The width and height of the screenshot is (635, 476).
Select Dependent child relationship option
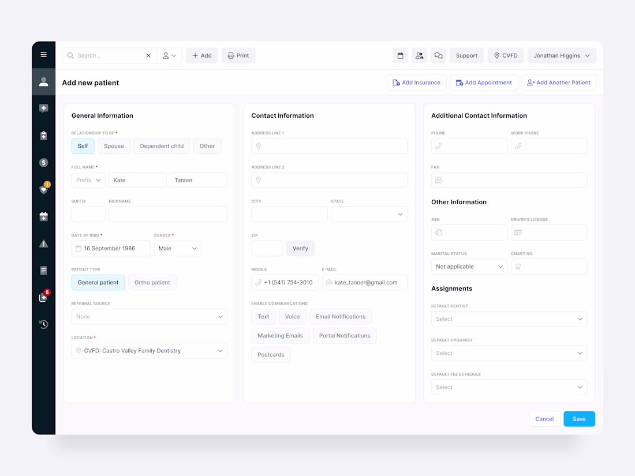point(162,146)
